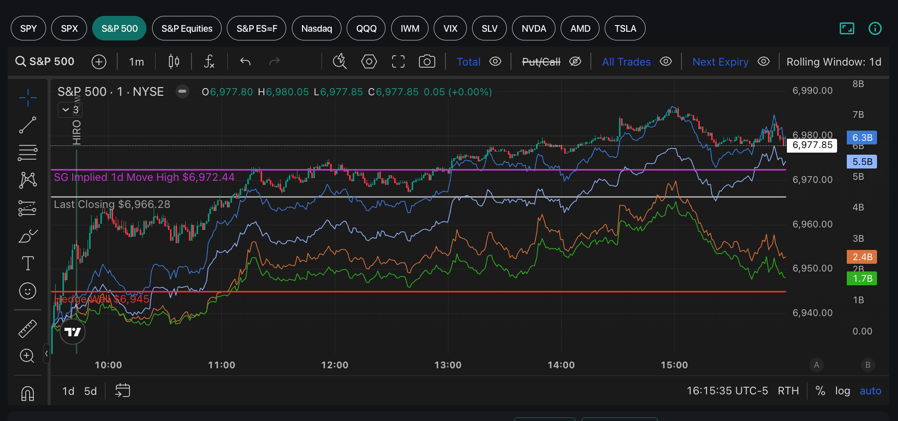The image size is (898, 421).
Task: Toggle the auto scale
Action: (x=870, y=391)
